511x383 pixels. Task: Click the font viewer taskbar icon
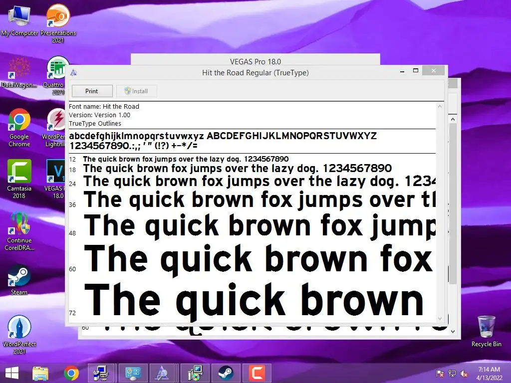point(163,373)
